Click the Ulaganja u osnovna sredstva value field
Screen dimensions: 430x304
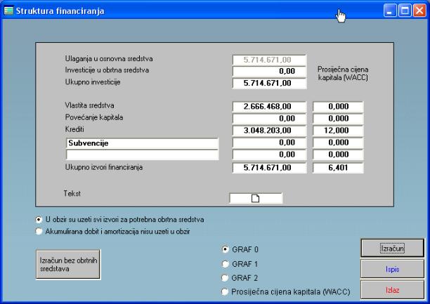tap(269, 60)
